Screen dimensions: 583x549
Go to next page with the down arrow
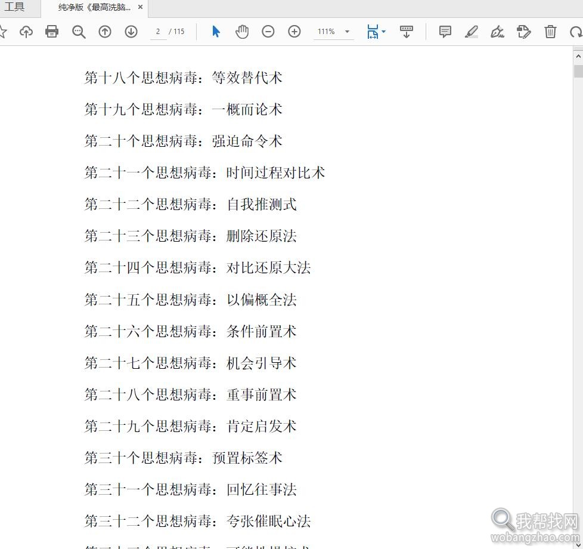131,32
